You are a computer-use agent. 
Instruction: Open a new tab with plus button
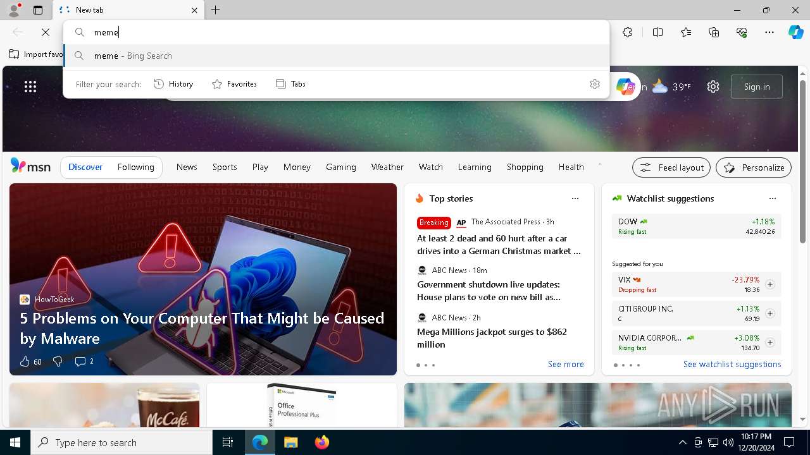pos(215,10)
